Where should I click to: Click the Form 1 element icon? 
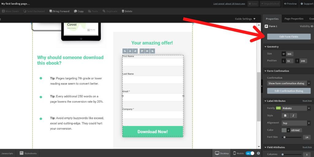266,26
